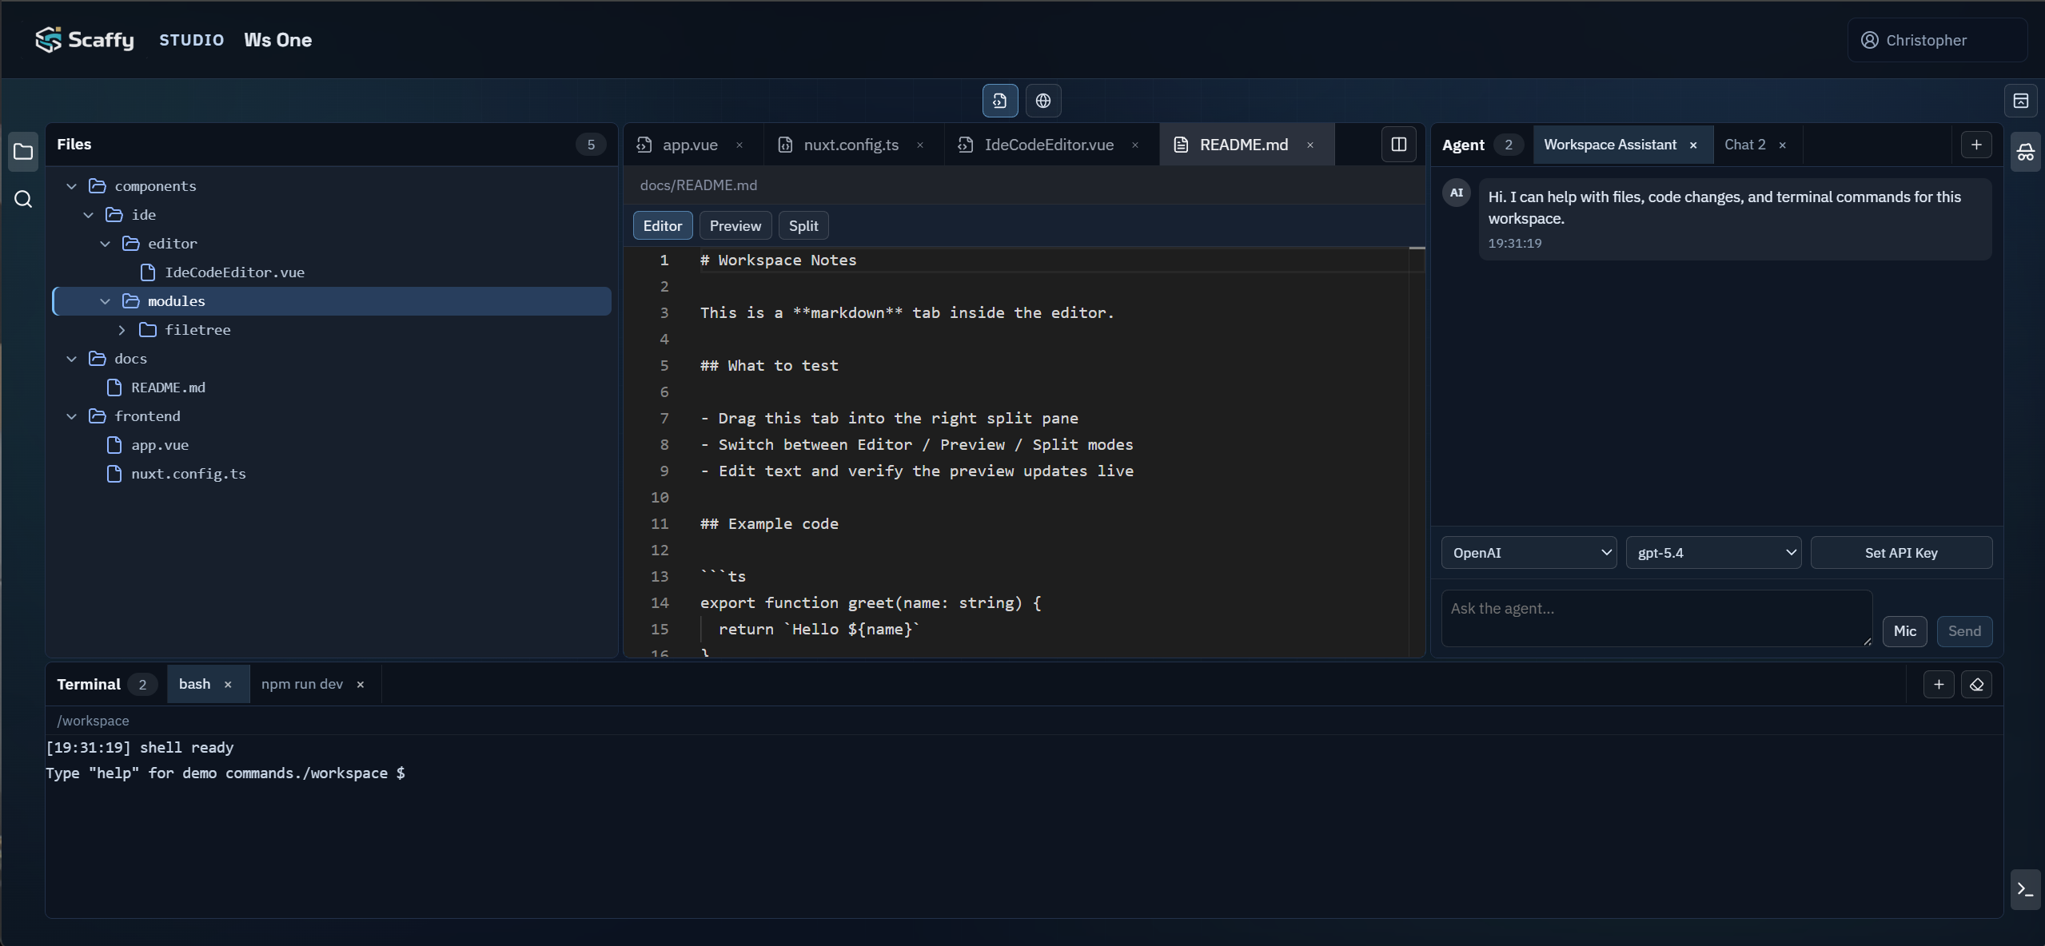Collapse the editor folder chevron
This screenshot has width=2045, height=946.
106,244
